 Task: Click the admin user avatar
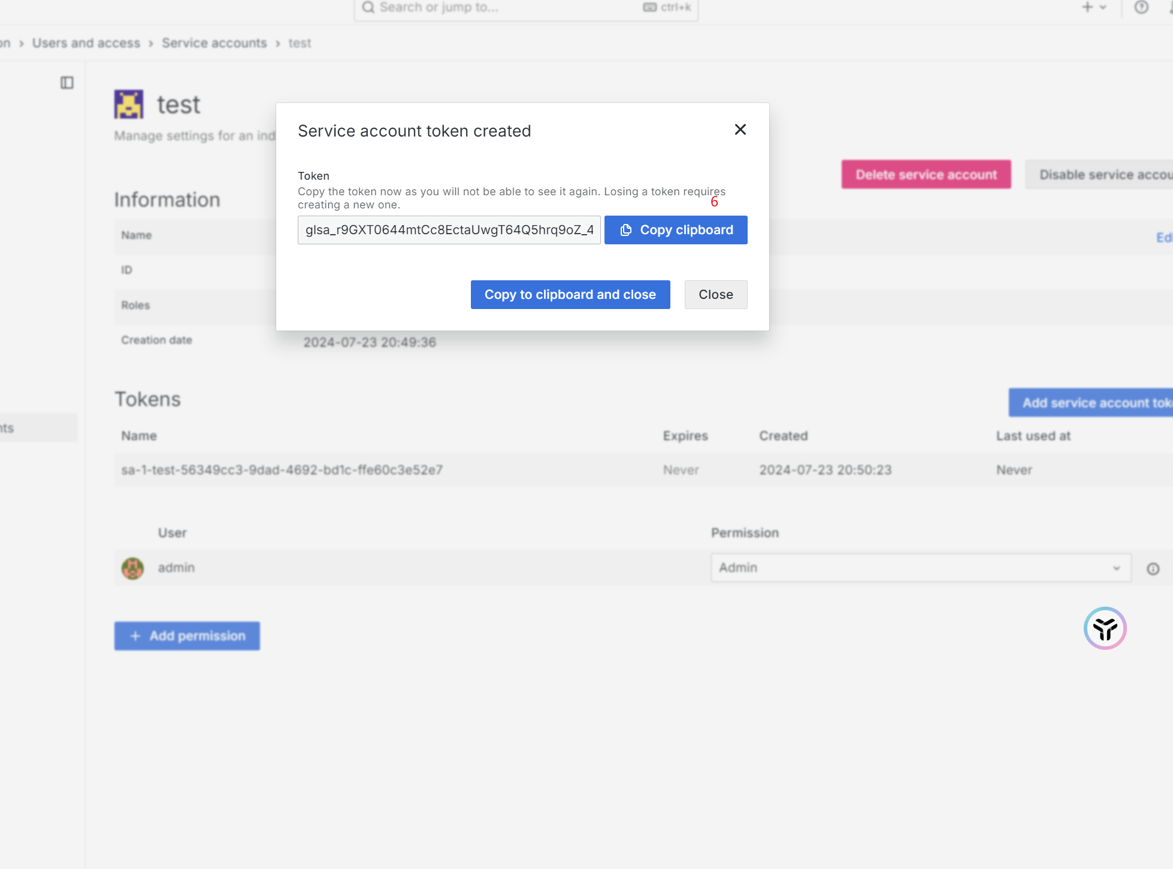coord(132,568)
